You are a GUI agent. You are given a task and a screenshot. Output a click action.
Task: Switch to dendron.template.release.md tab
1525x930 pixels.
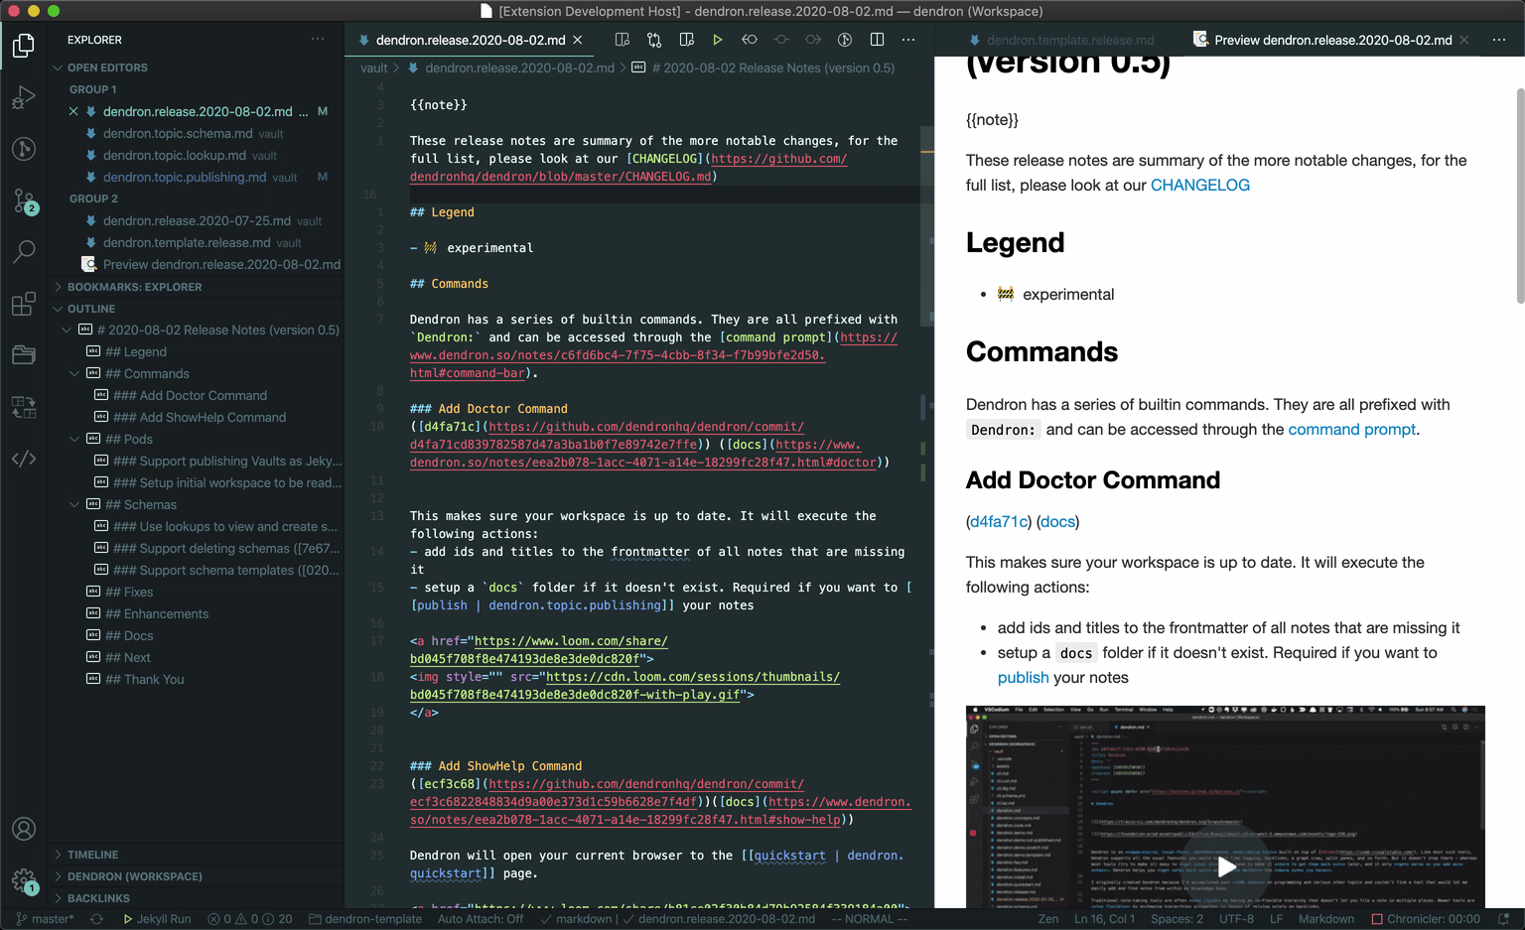[x=1069, y=40]
